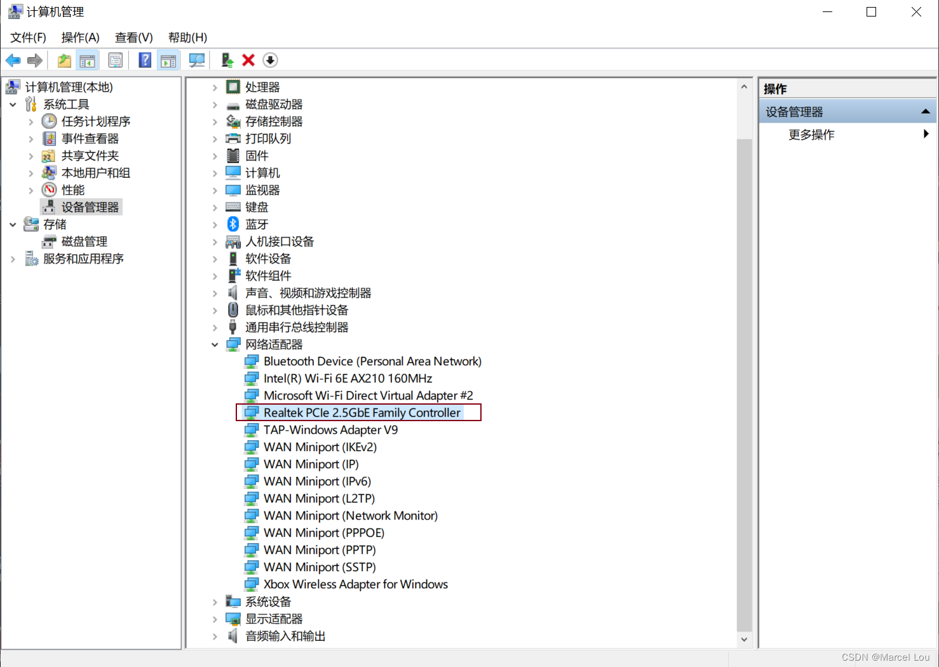Select TAP-Windows Adapter V9
The height and width of the screenshot is (667, 939).
click(x=331, y=430)
